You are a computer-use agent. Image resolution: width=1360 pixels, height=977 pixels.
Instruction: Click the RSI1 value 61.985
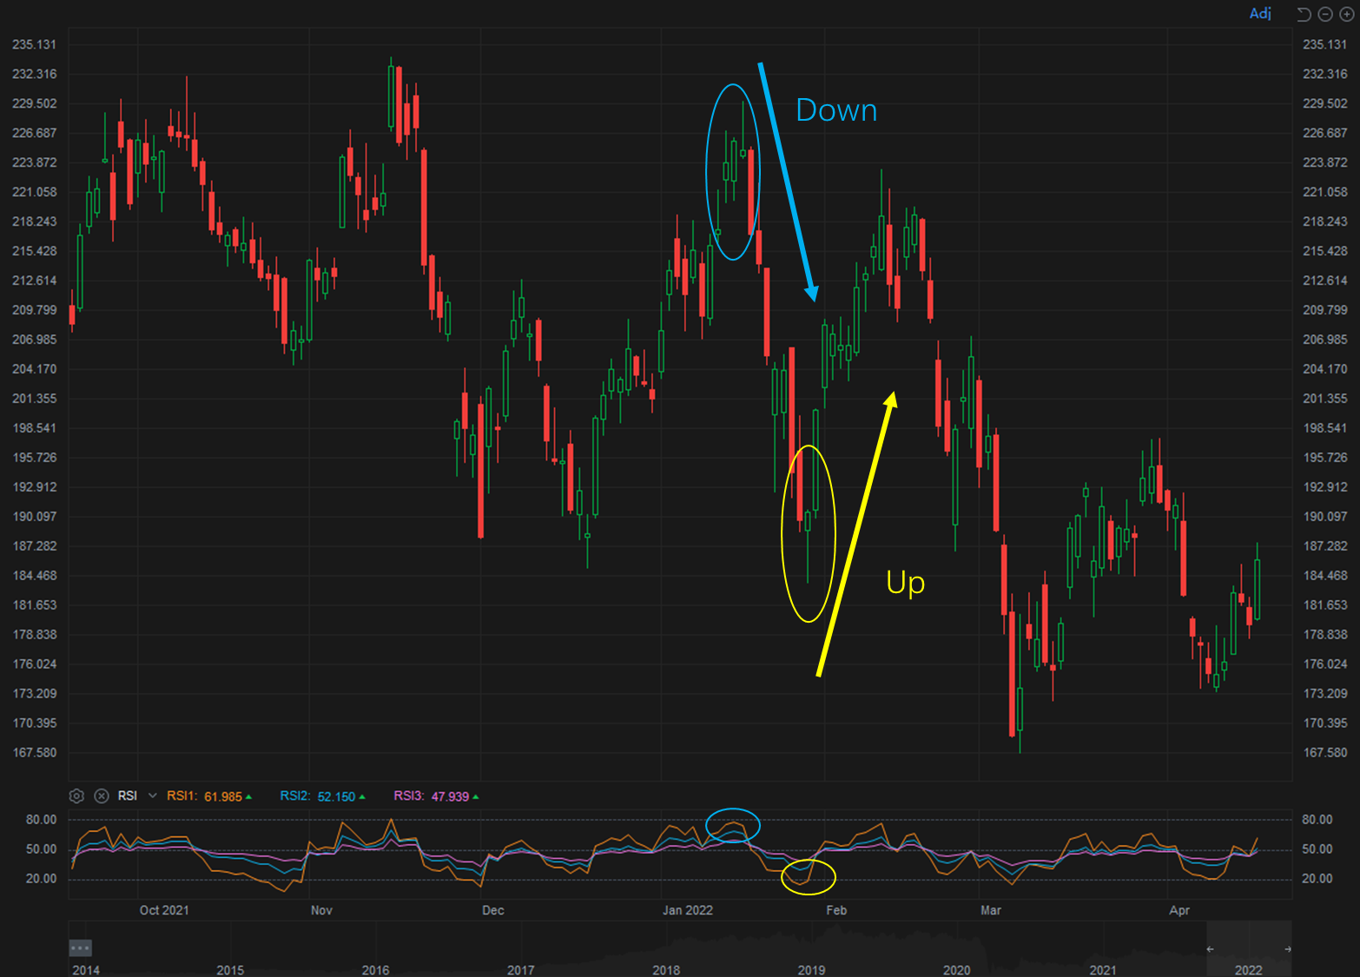tap(223, 796)
